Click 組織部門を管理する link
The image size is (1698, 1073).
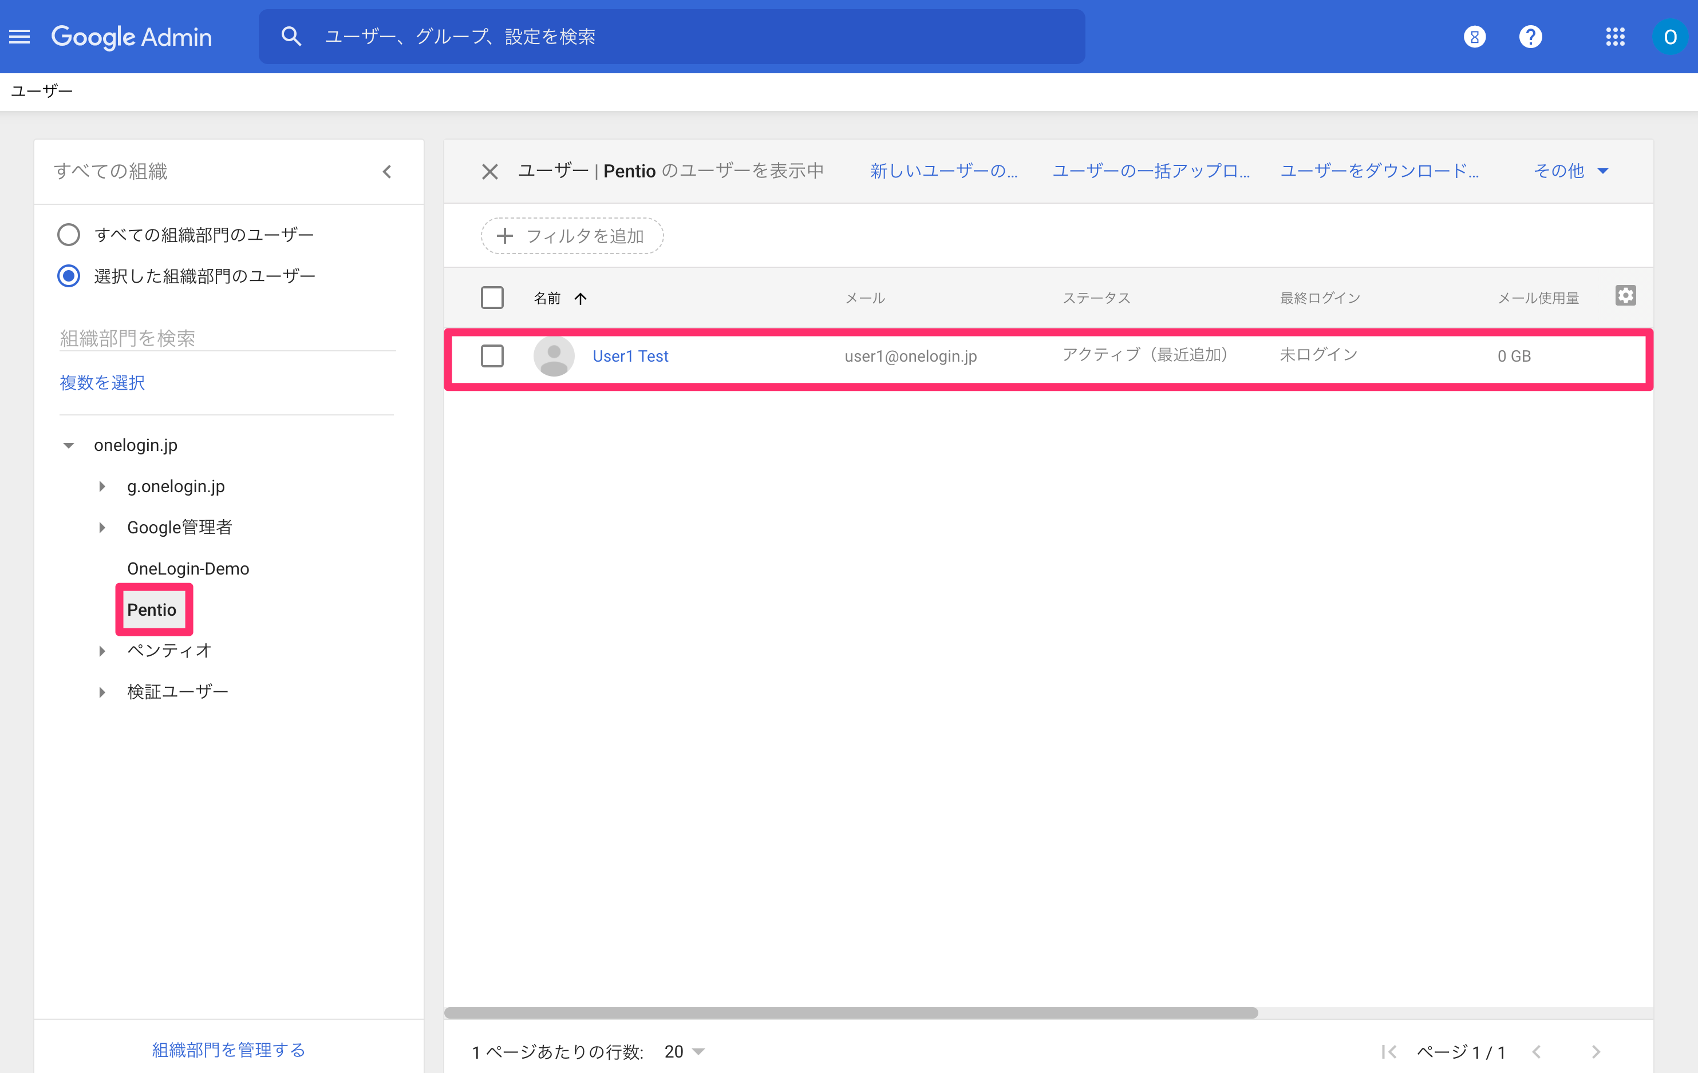(228, 1050)
